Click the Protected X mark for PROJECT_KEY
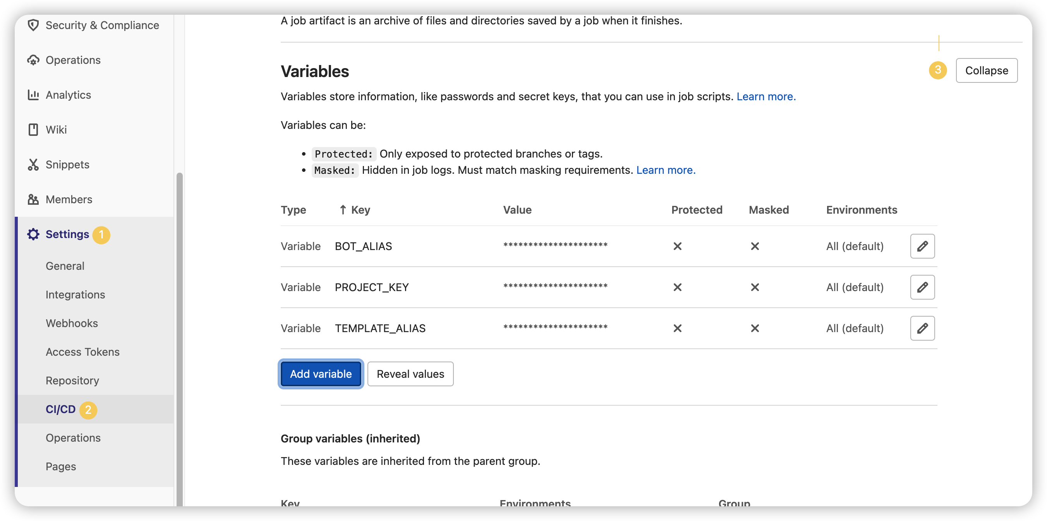This screenshot has height=521, width=1047. tap(677, 287)
